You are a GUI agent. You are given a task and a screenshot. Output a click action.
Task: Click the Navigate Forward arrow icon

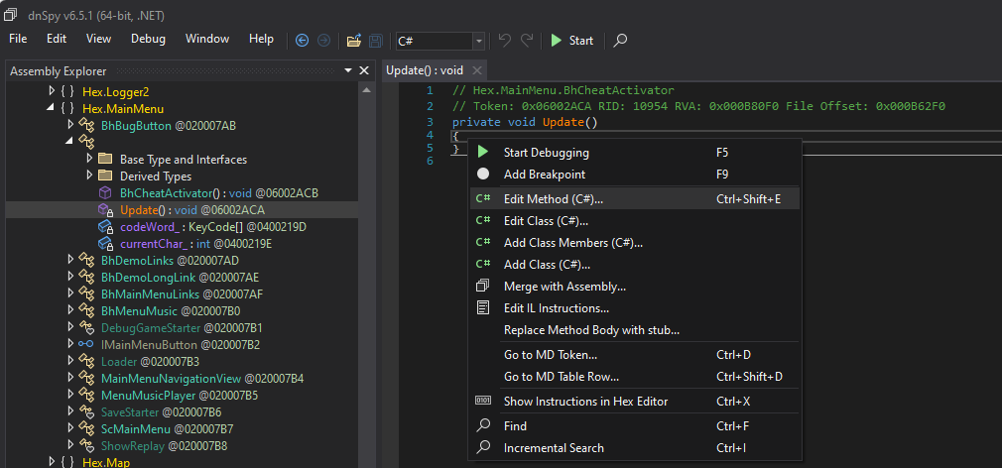pos(323,41)
